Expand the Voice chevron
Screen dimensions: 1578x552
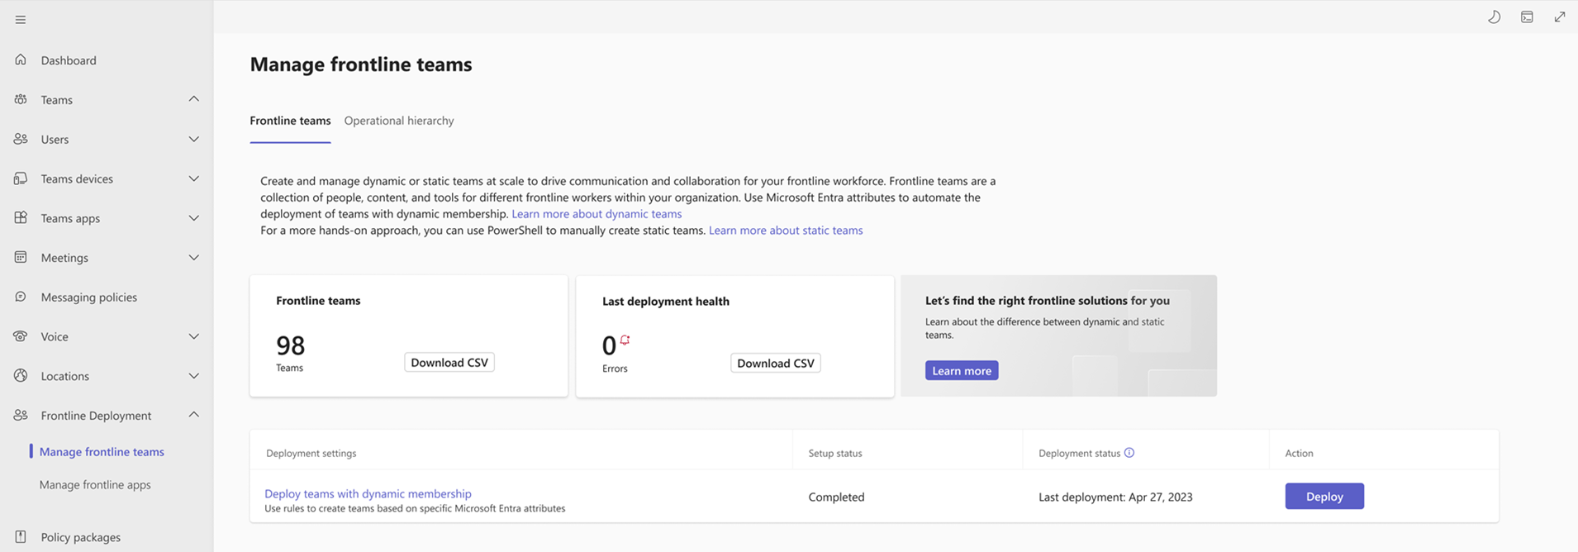[x=193, y=336]
